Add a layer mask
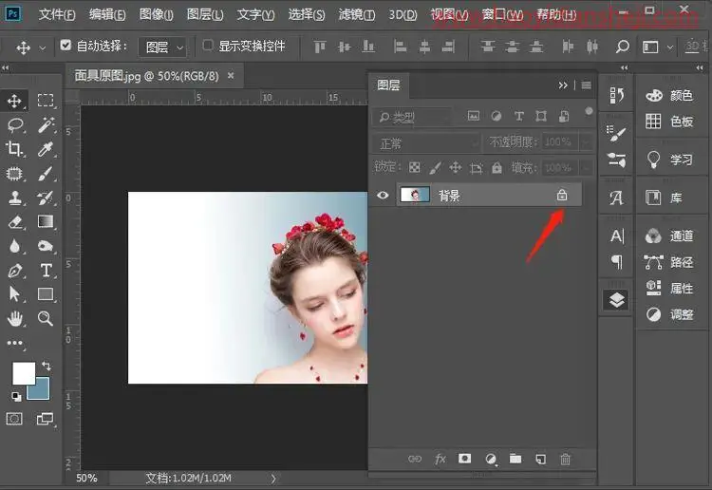712x490 pixels. (464, 459)
